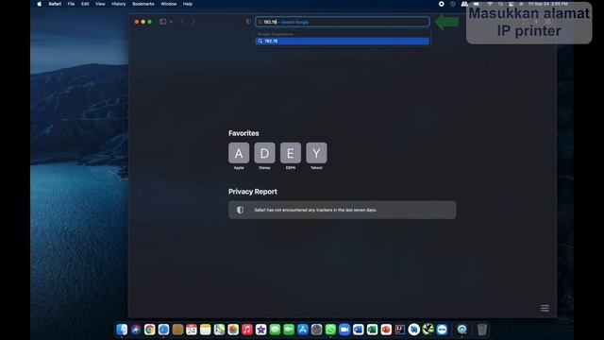This screenshot has height=340, width=604.
Task: Go forward with the Safari forward arrow
Action: [193, 22]
